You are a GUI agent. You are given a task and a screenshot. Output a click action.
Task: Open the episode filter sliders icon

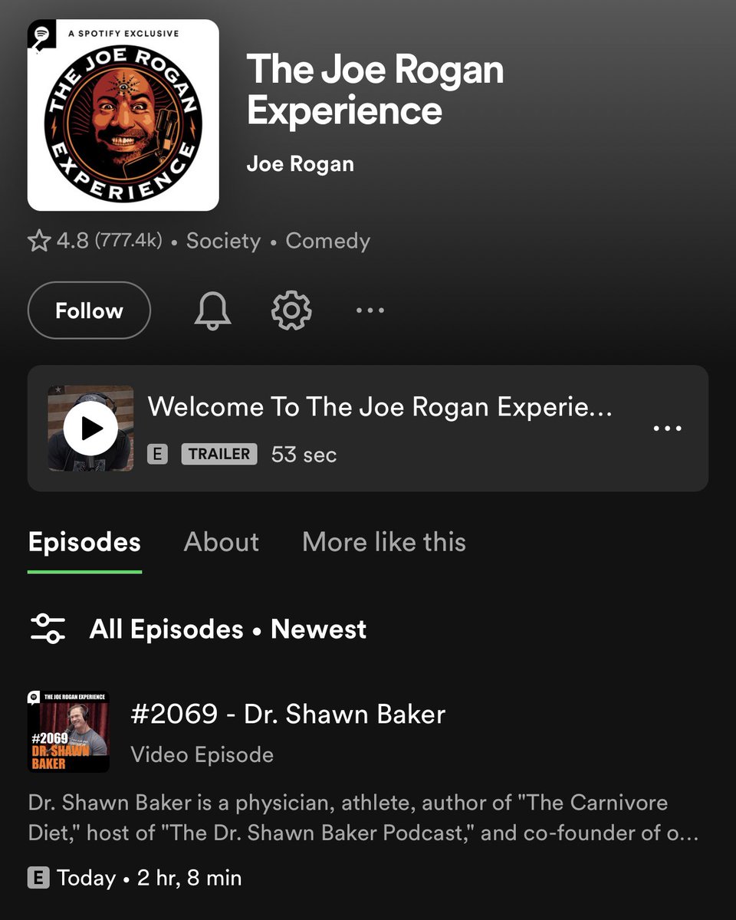[x=48, y=629]
